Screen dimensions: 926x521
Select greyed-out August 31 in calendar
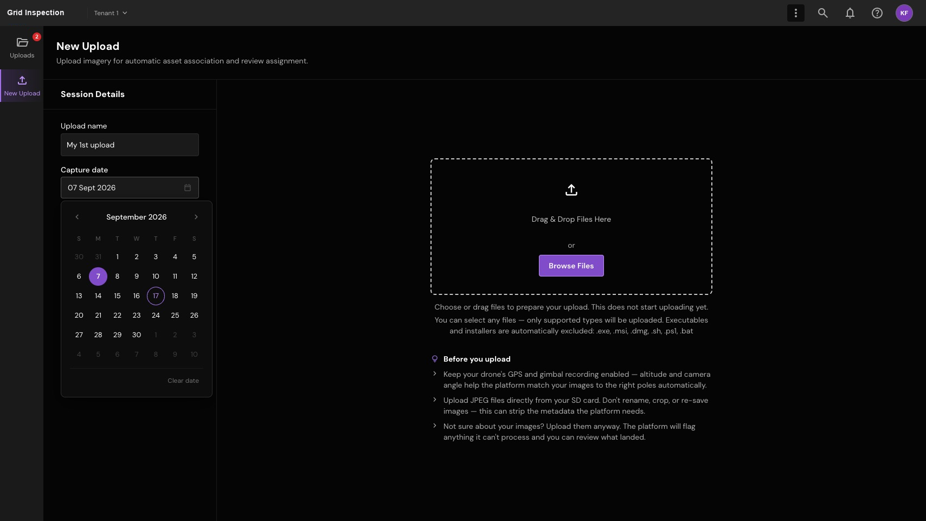click(98, 257)
